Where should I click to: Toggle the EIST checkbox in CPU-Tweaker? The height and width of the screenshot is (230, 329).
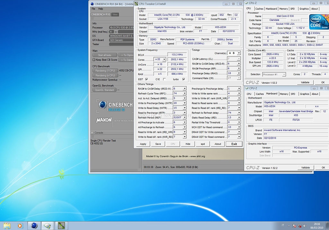[x=147, y=79]
